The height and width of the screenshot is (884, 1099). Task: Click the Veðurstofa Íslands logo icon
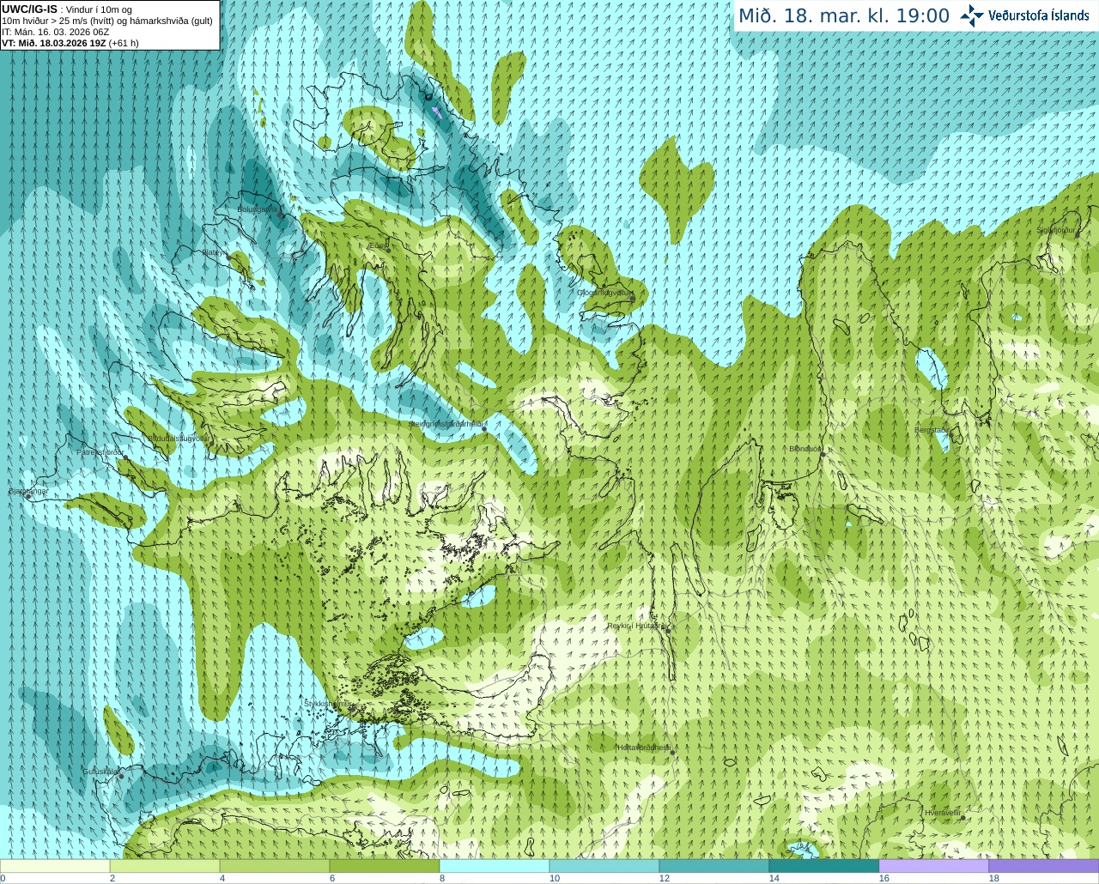pyautogui.click(x=972, y=15)
